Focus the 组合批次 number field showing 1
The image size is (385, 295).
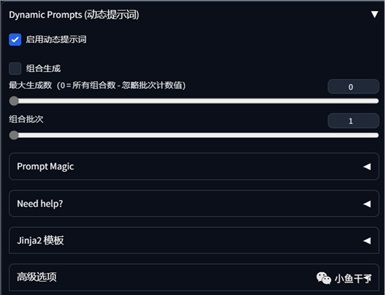point(353,120)
